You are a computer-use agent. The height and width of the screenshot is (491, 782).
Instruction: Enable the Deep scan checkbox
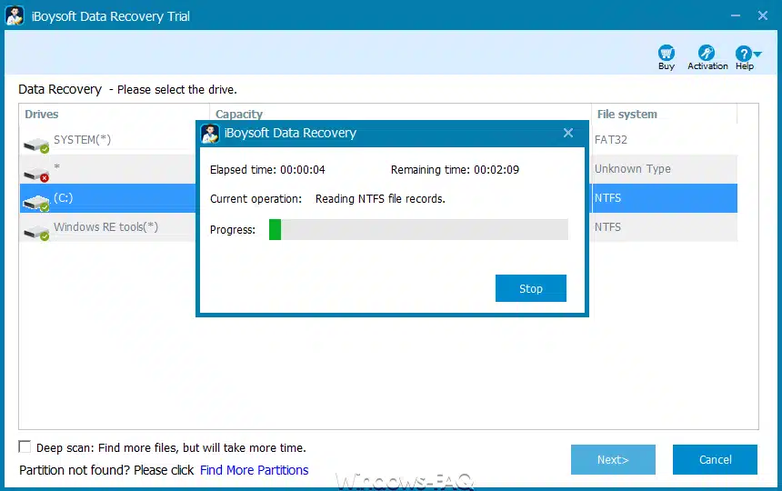pos(25,446)
